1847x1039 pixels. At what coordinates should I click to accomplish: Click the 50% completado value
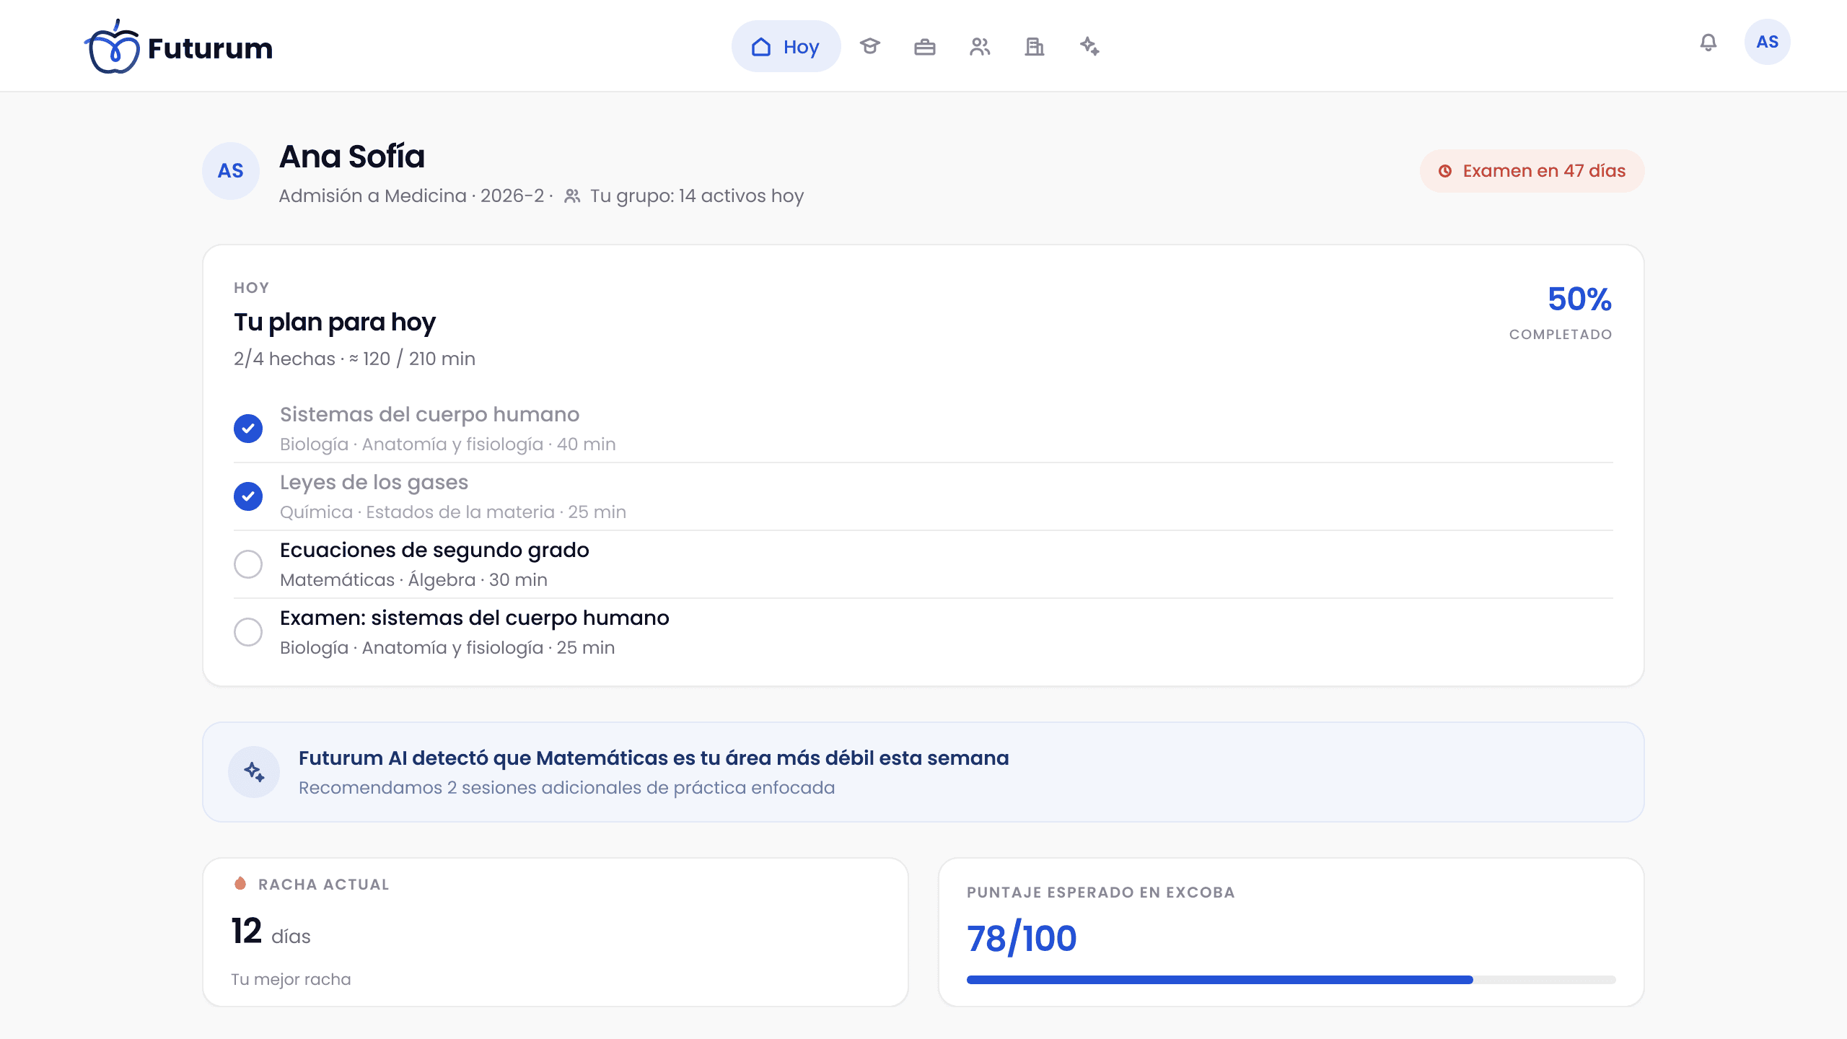(x=1579, y=299)
